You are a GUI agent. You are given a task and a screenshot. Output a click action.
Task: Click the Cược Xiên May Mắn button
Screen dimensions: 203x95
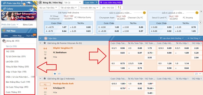pos(111,3)
